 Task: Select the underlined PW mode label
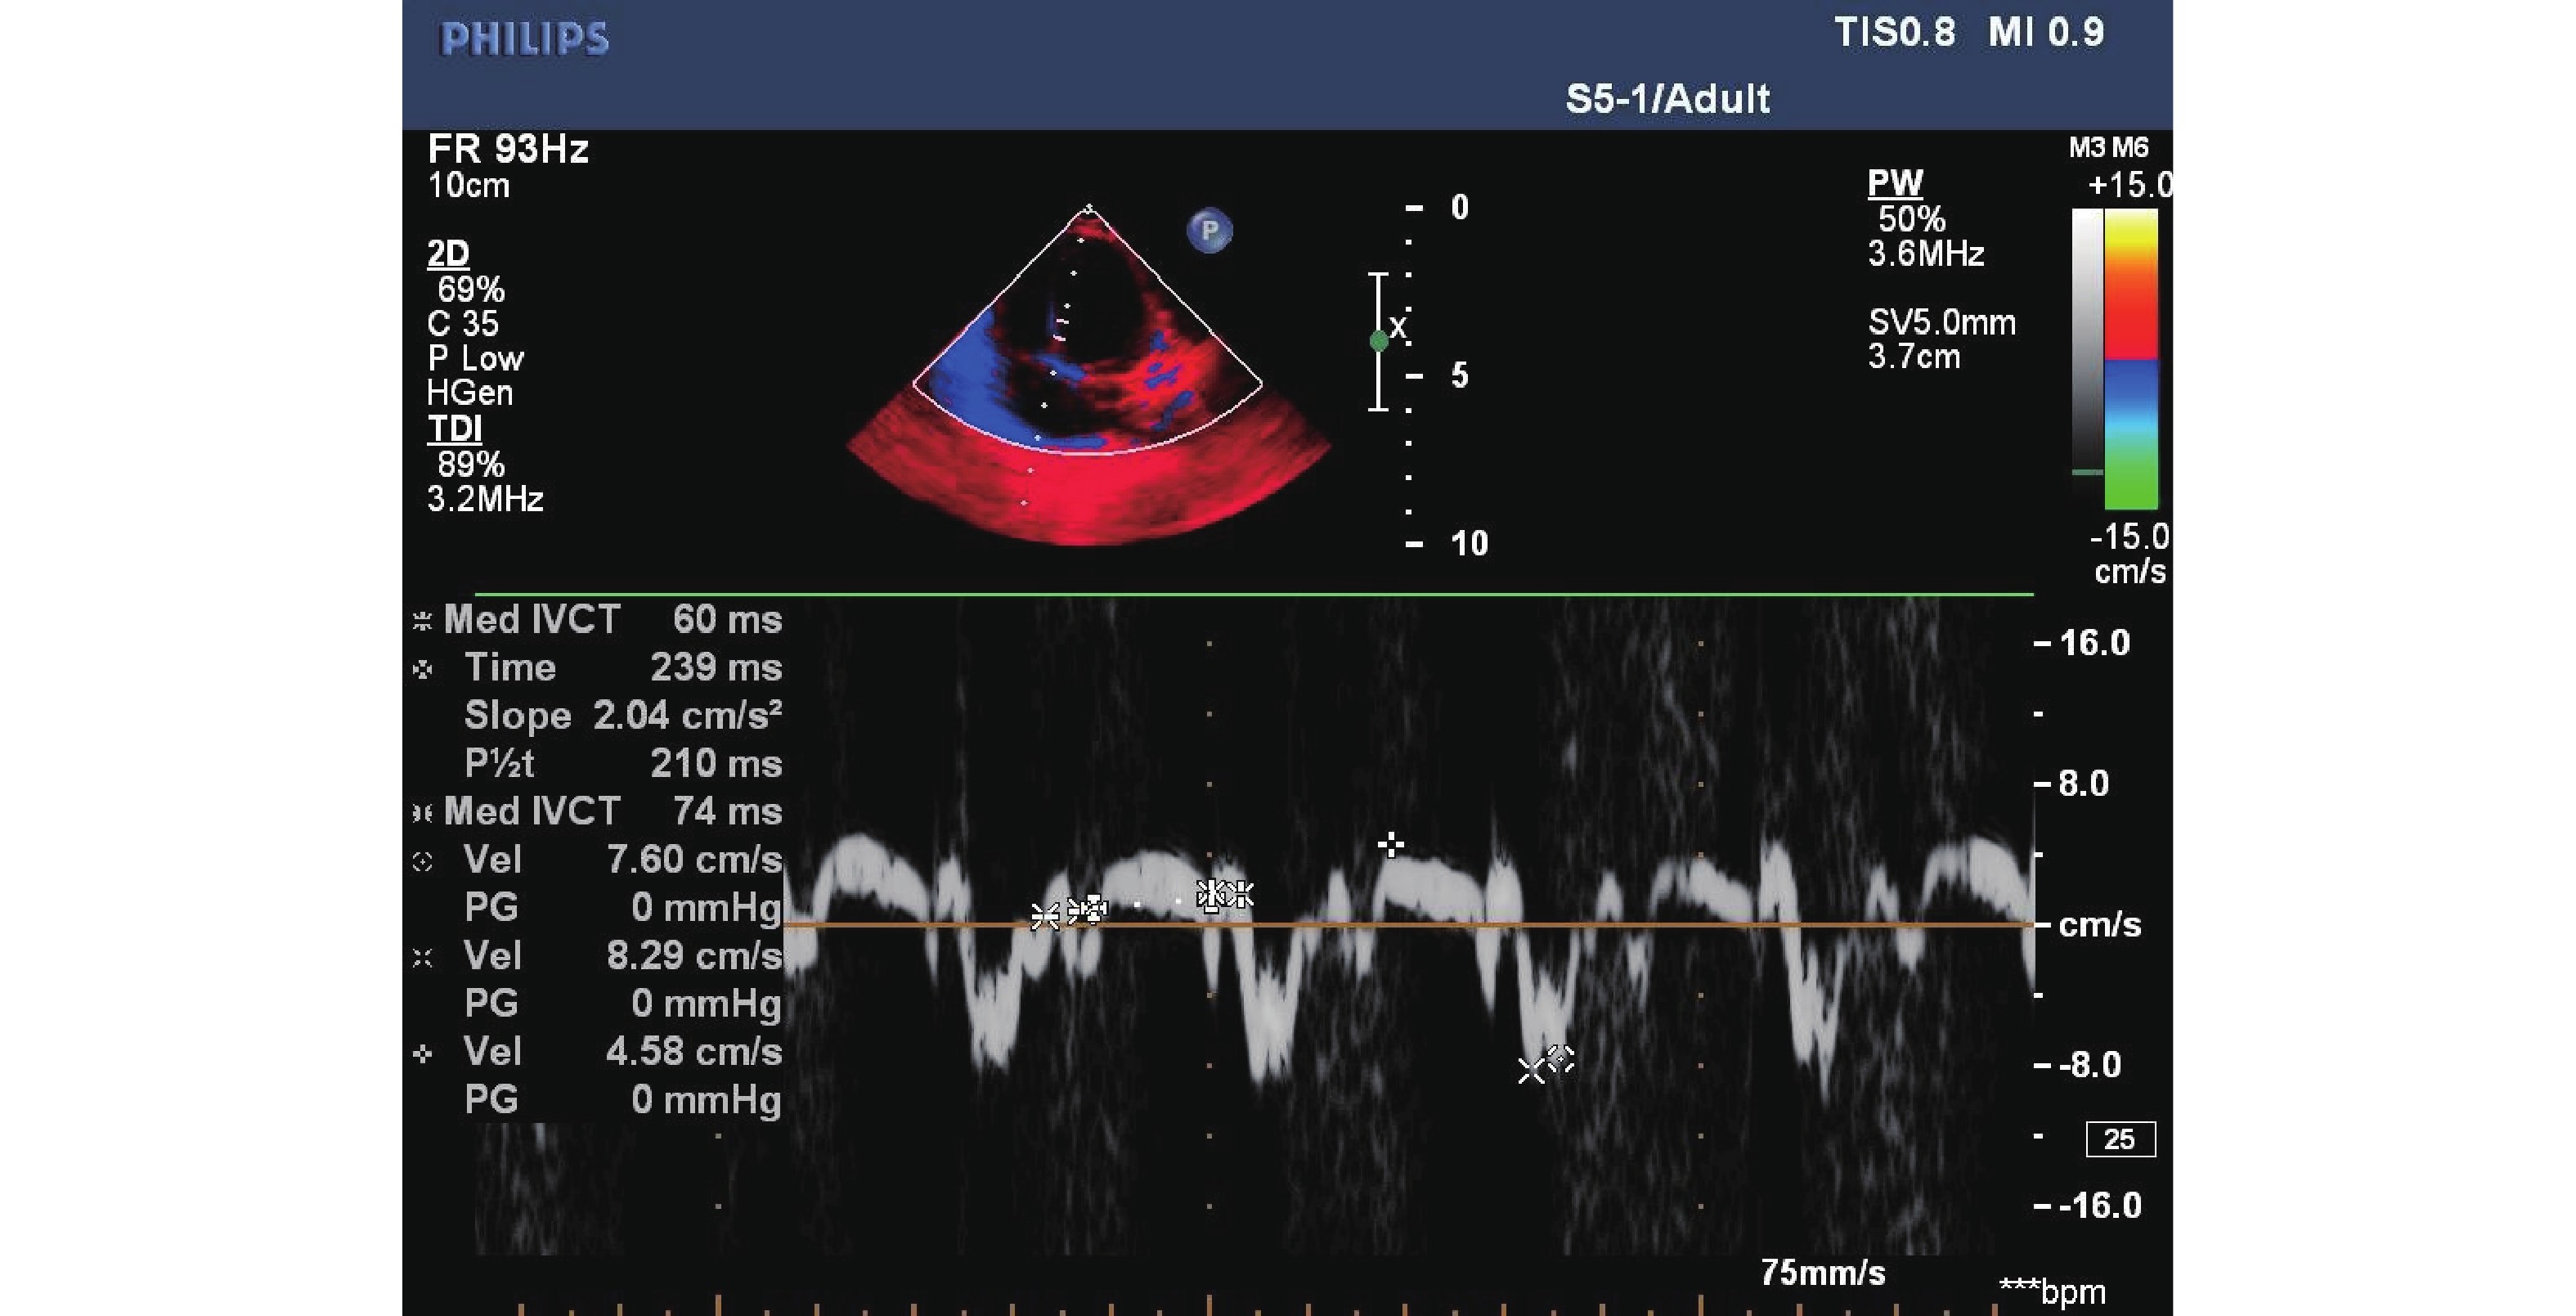tap(1895, 183)
